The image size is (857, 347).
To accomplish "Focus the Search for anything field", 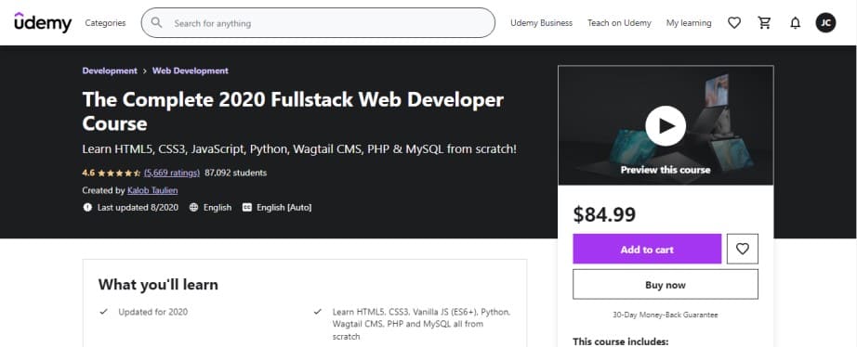I will (x=318, y=23).
